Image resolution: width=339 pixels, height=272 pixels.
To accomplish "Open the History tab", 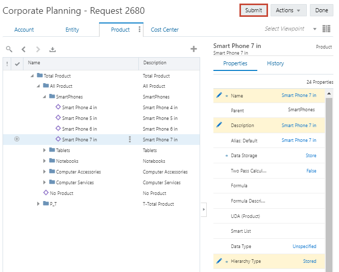I will coord(276,63).
